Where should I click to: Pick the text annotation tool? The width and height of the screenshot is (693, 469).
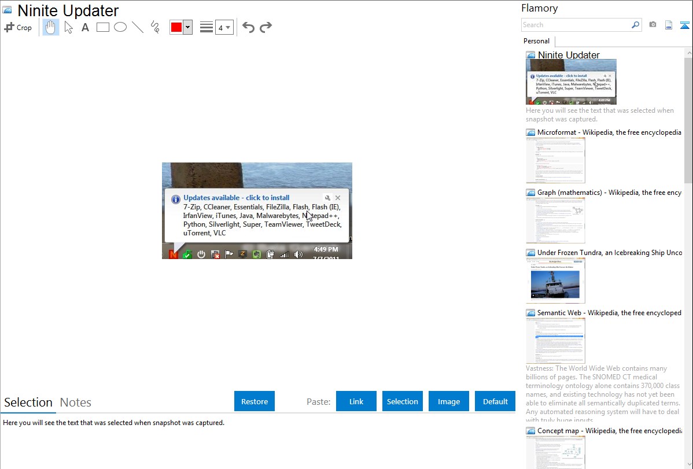point(85,27)
